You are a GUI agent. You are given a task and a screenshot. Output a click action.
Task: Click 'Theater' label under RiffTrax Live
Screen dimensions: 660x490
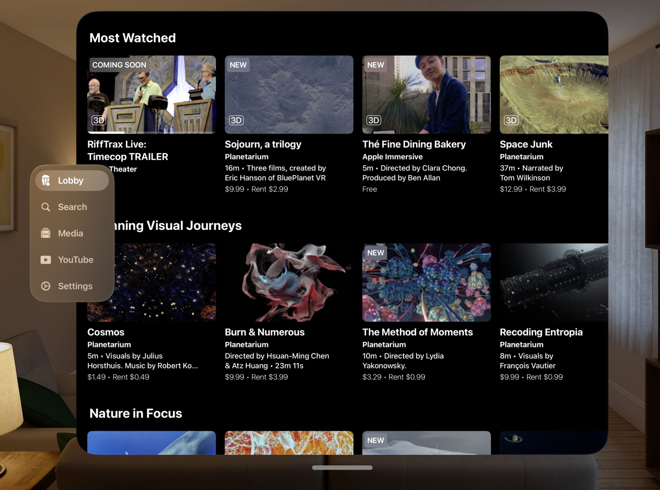pyautogui.click(x=123, y=169)
